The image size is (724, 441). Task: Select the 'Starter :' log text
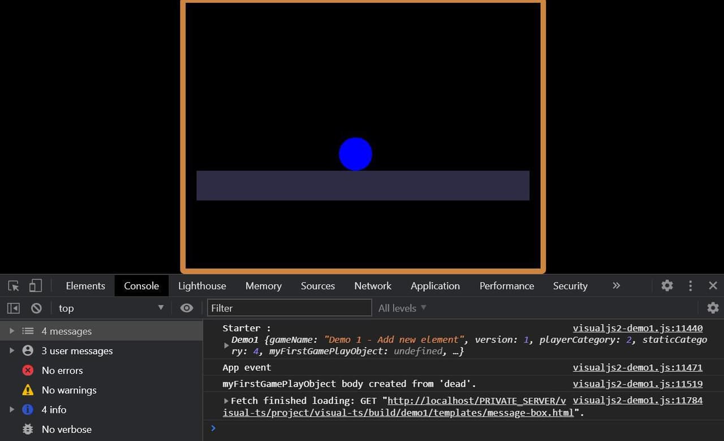[247, 328]
